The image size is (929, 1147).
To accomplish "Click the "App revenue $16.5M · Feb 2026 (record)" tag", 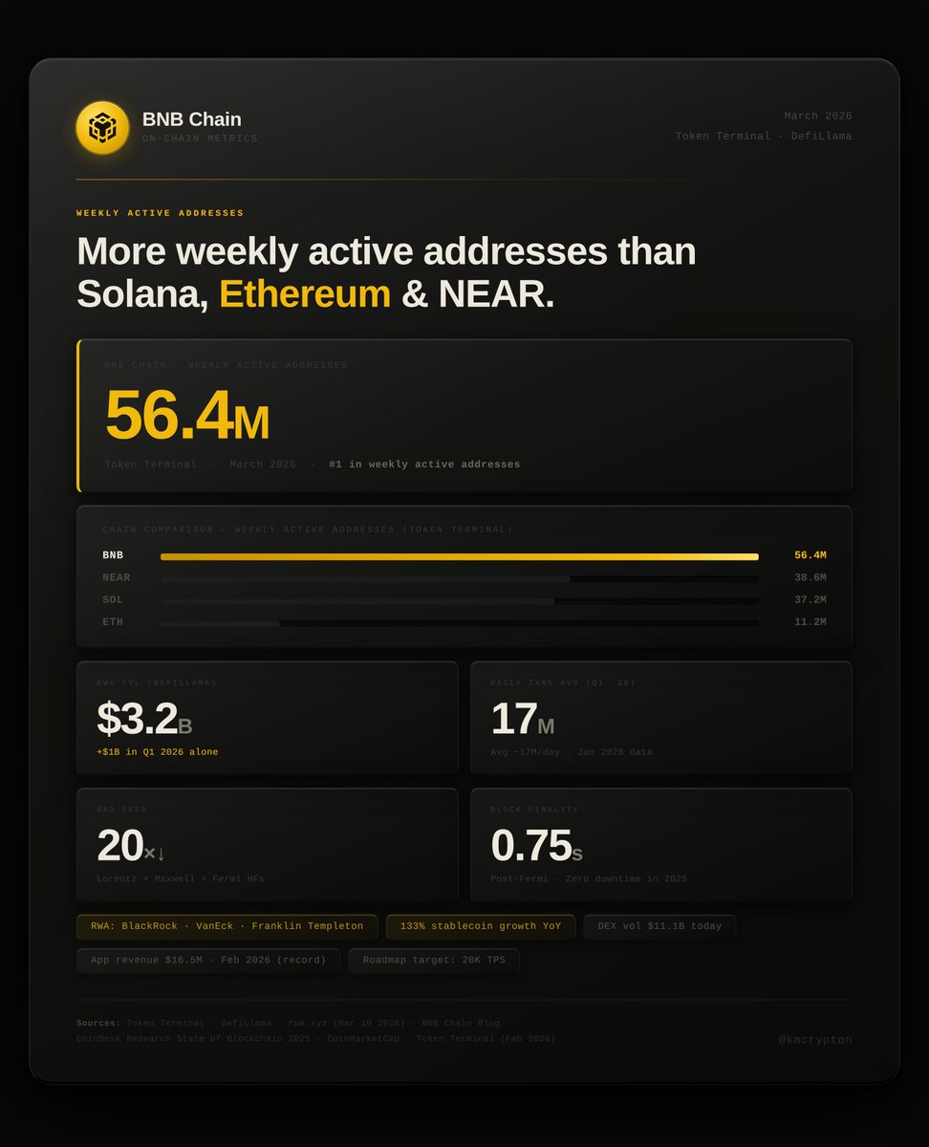I will coord(208,961).
